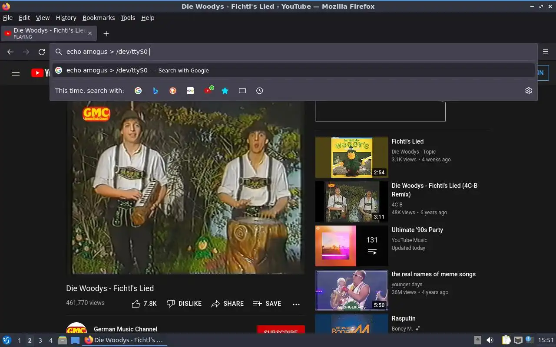
Task: Expand hidden tray icons arrow
Action: [477, 340]
